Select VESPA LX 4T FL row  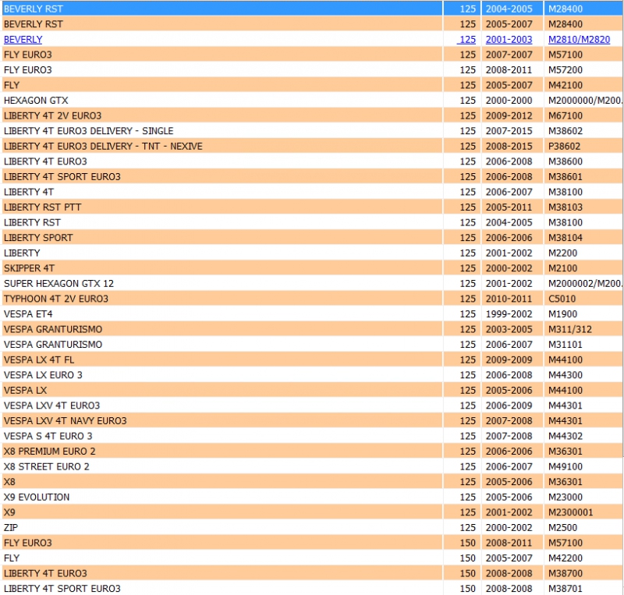312,359
